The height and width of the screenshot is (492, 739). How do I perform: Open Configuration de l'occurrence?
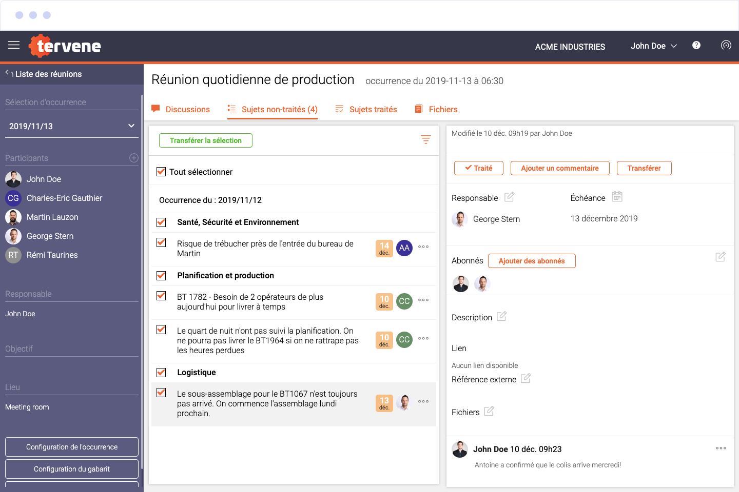point(72,447)
